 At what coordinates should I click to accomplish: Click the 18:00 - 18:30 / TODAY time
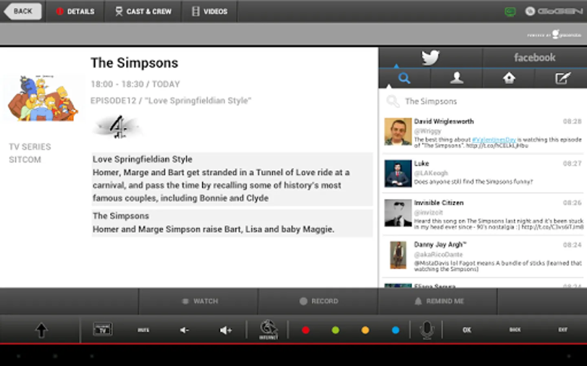tap(135, 84)
